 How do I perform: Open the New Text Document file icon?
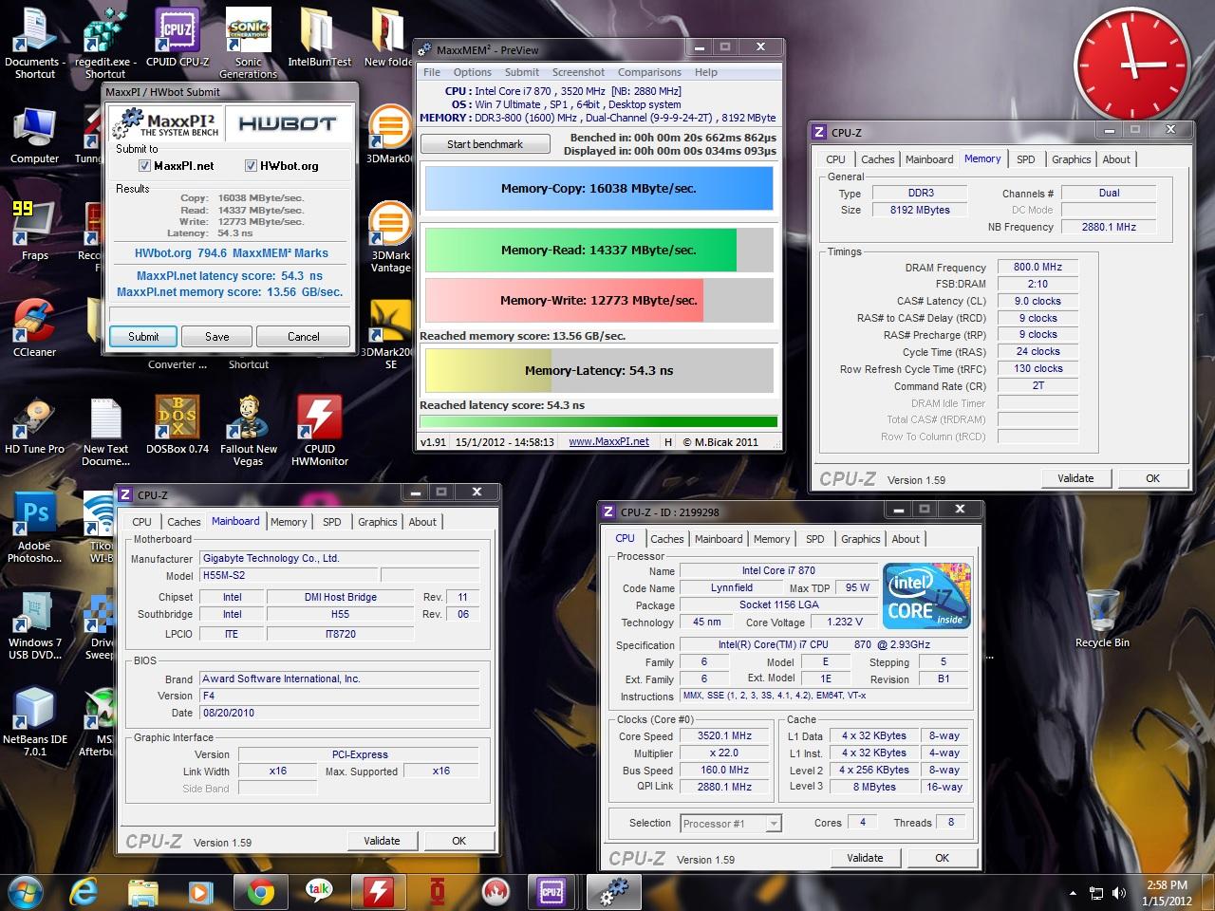105,432
